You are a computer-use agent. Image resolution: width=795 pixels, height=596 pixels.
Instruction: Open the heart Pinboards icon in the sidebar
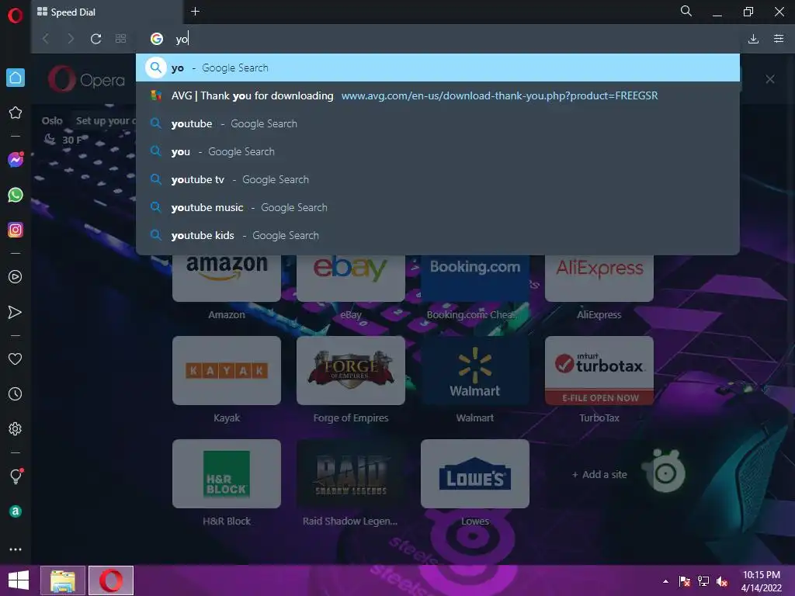pos(16,359)
